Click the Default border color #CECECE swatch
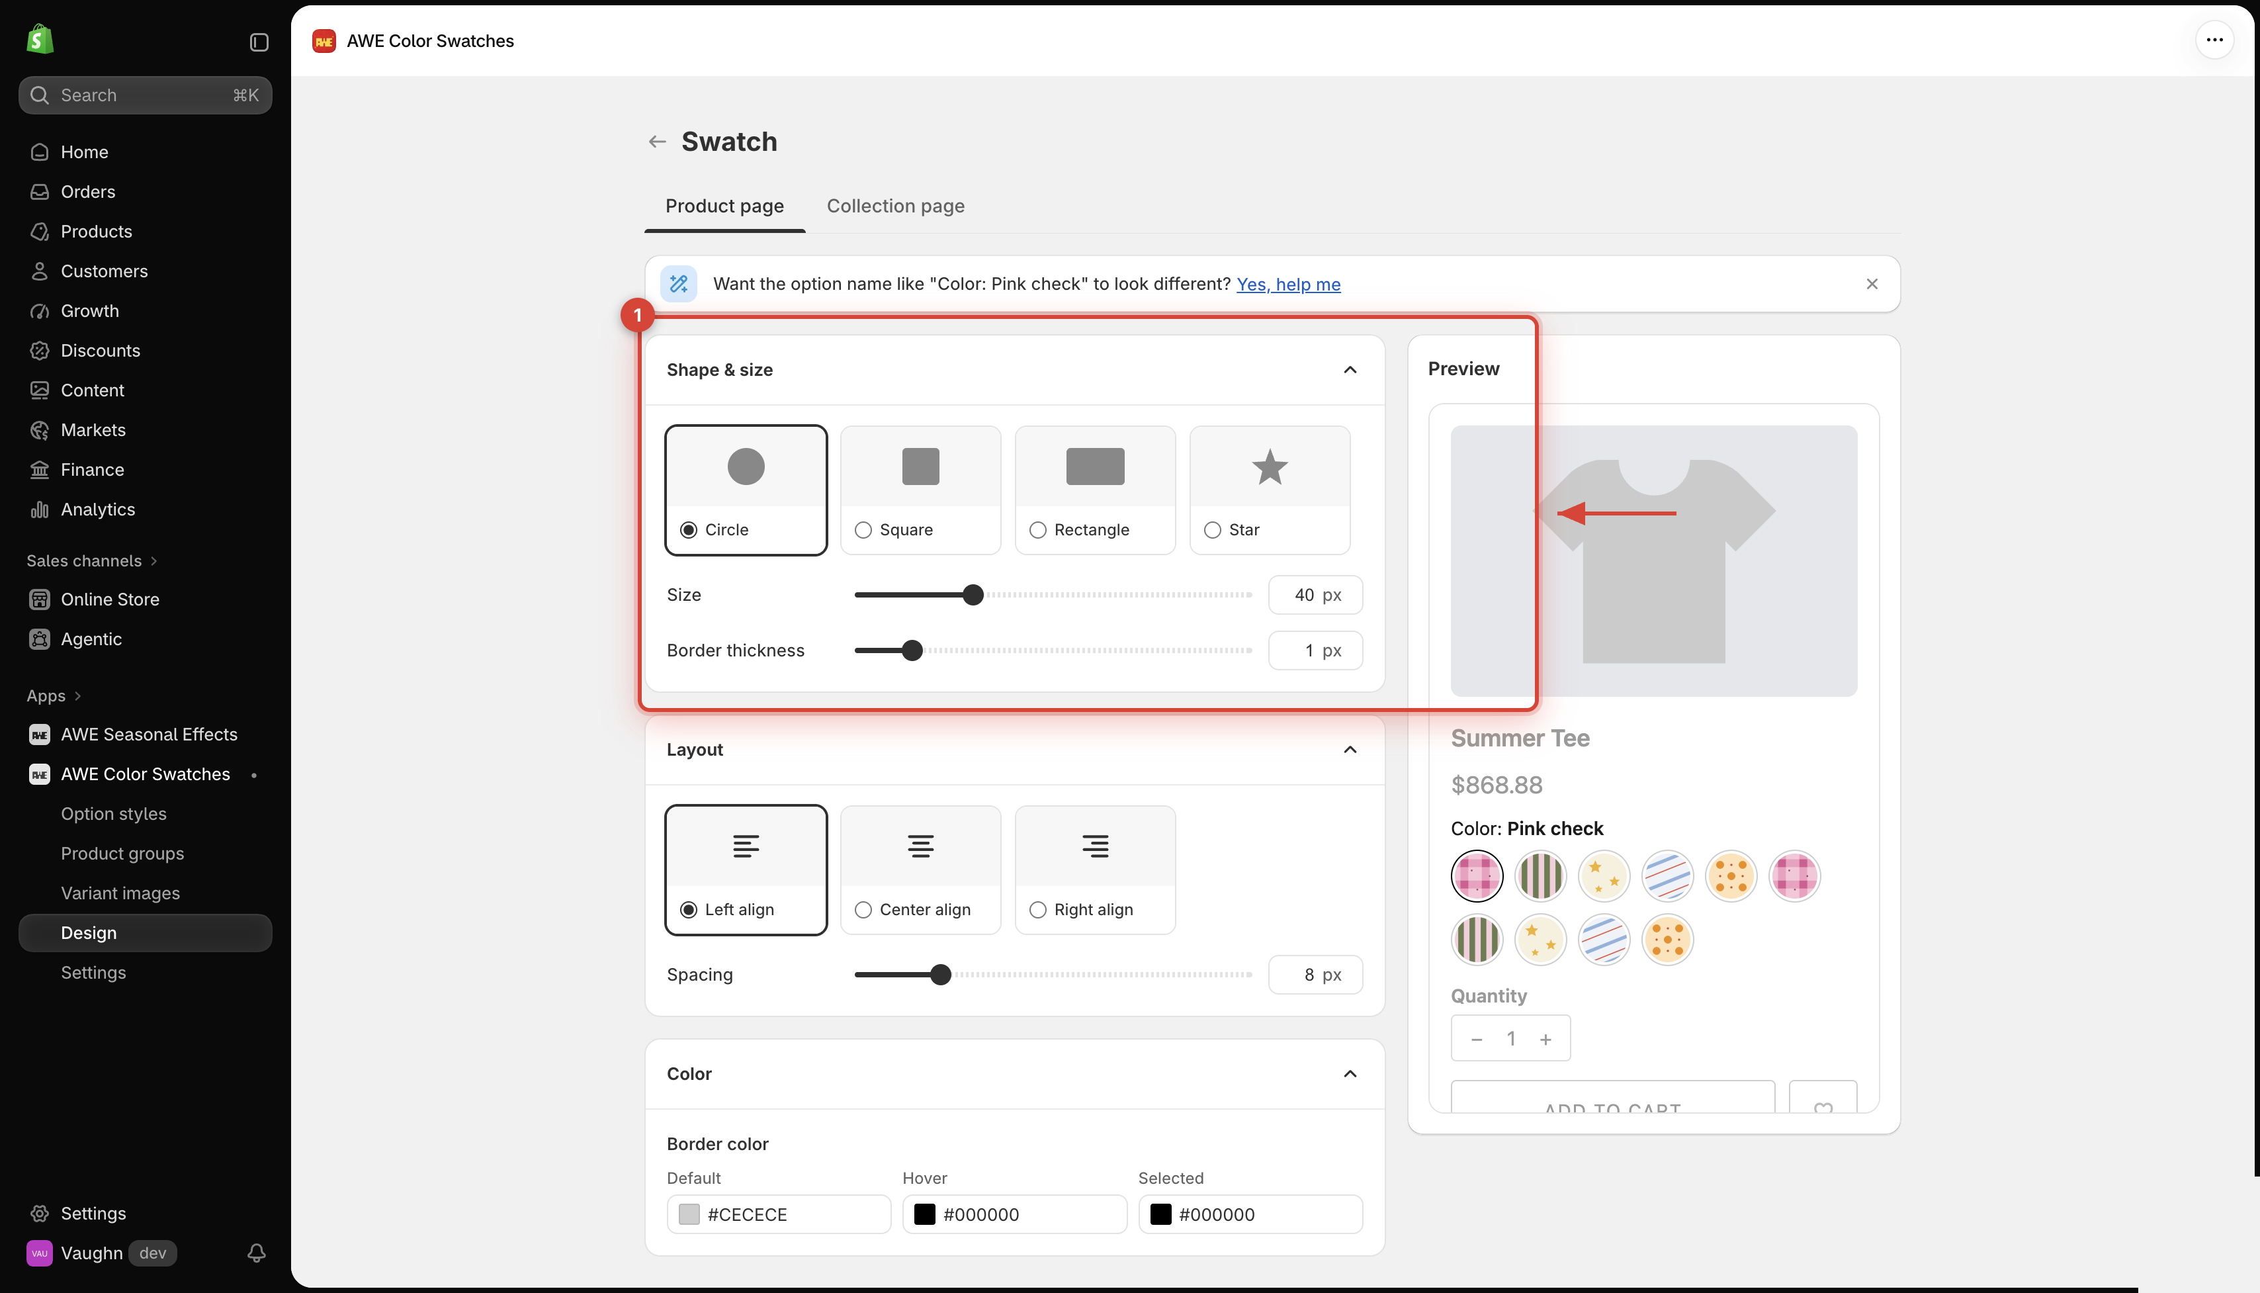The image size is (2260, 1293). (x=689, y=1214)
